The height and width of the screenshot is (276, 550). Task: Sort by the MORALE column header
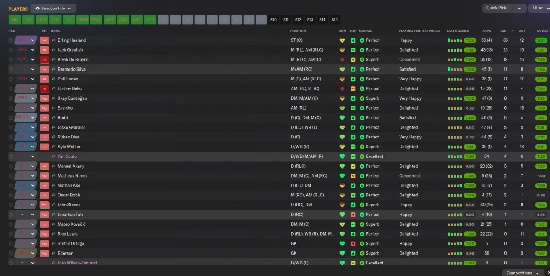[x=366, y=31]
